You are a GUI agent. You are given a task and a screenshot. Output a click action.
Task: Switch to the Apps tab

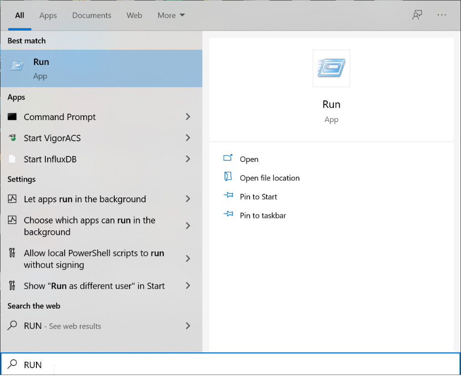(48, 15)
